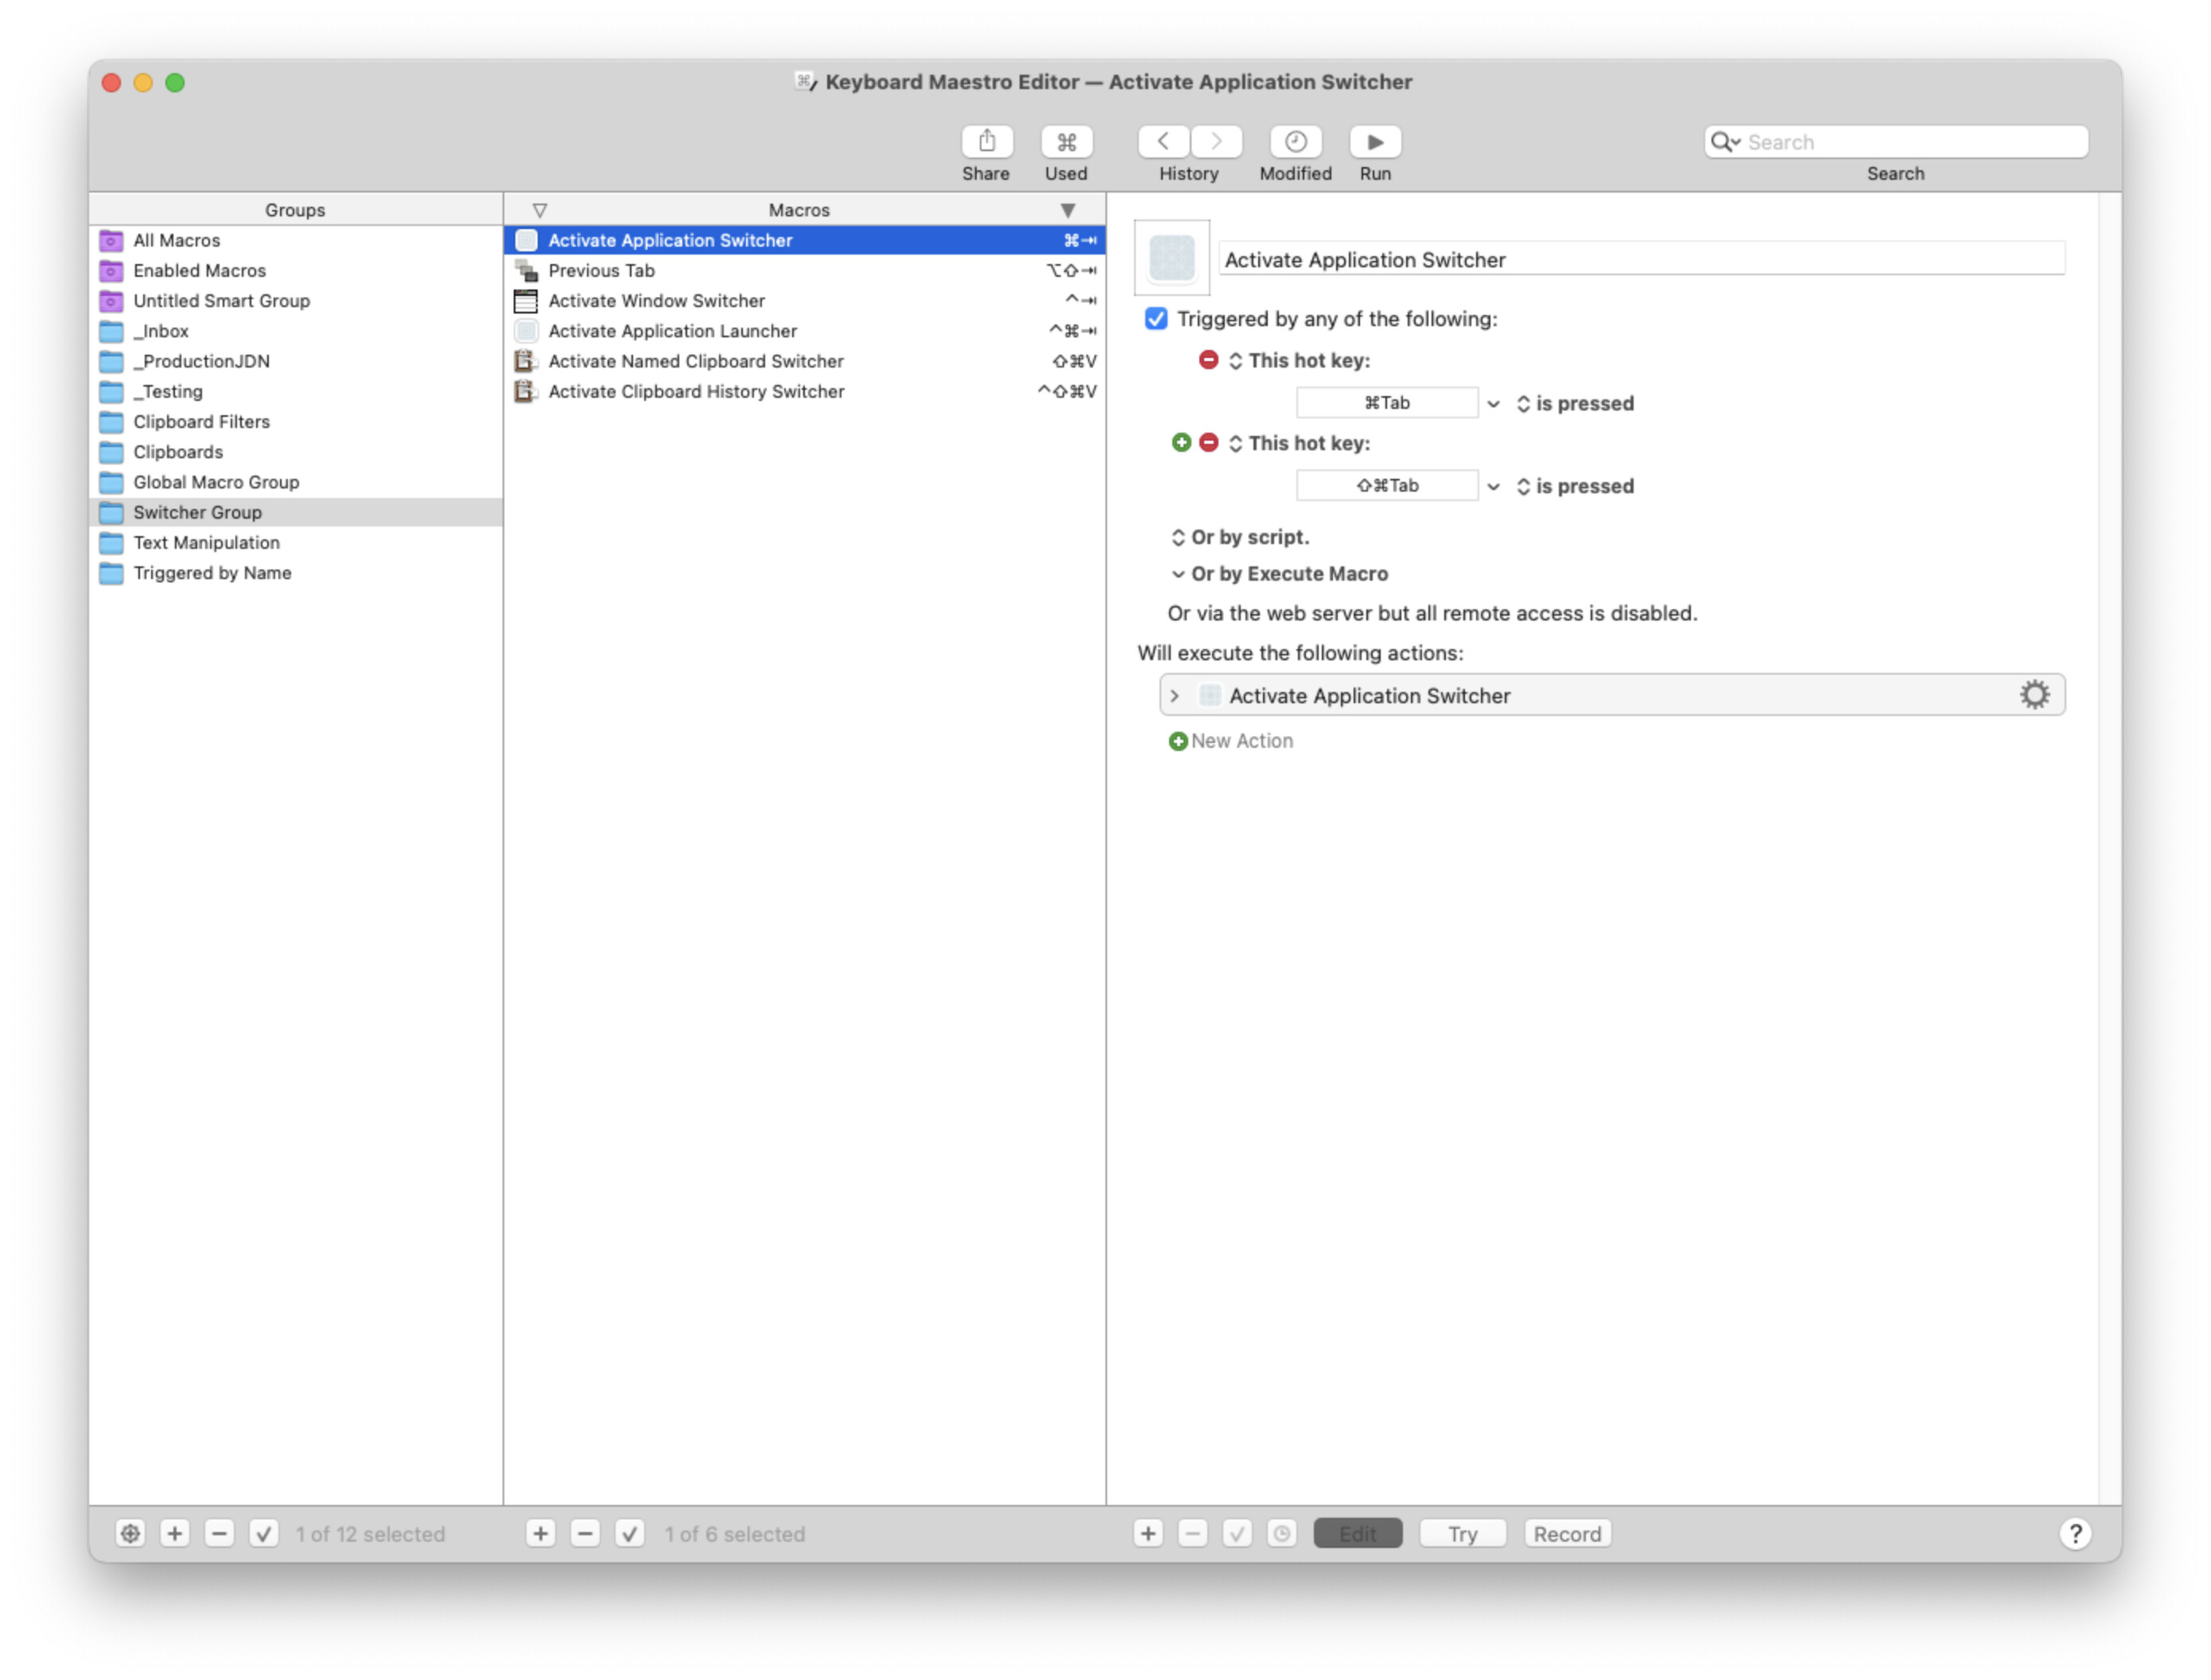The height and width of the screenshot is (1680, 2211).
Task: Select Switcher Group
Action: pyautogui.click(x=296, y=512)
